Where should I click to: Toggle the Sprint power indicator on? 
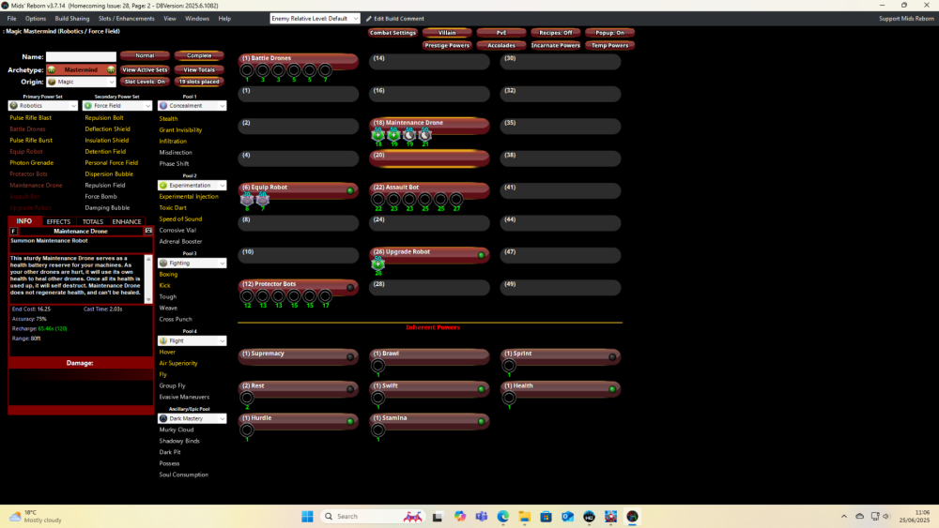coord(611,357)
